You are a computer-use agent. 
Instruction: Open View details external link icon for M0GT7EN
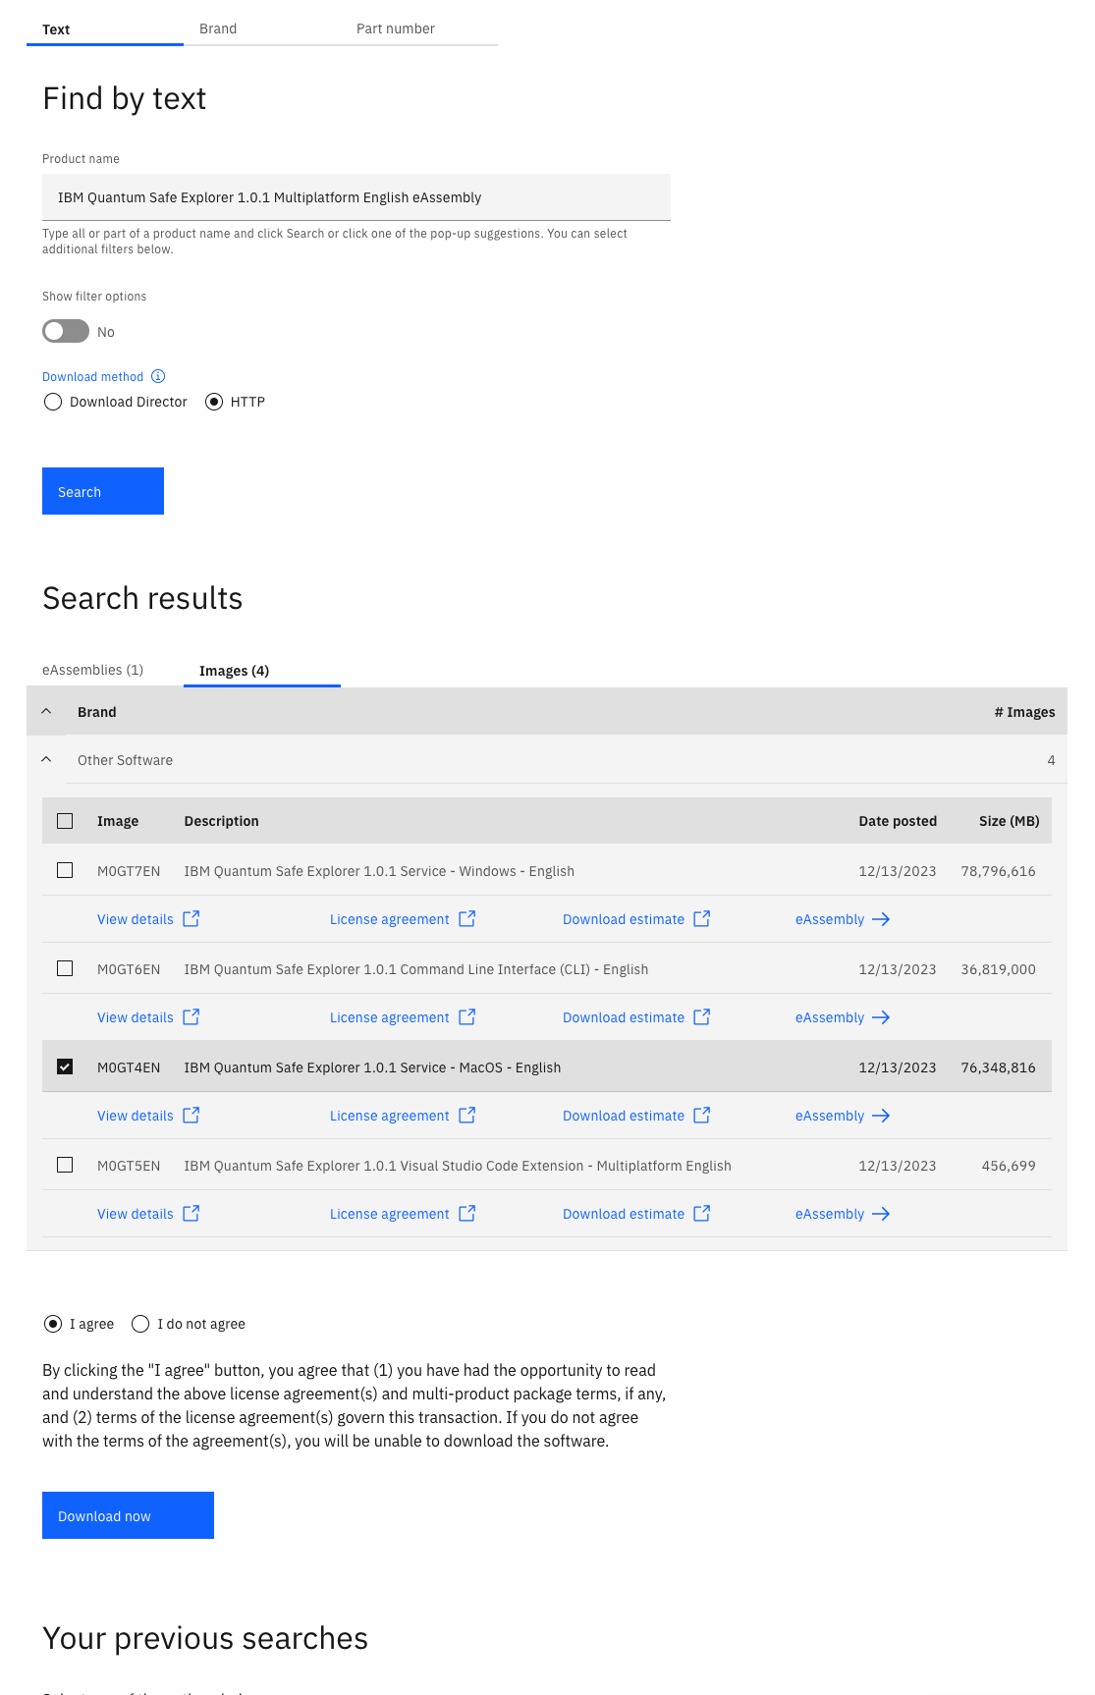pos(192,919)
